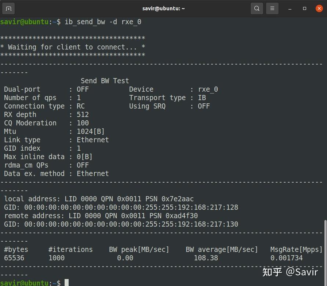Click the RX depth 512 value
This screenshot has width=327, height=286.
point(83,114)
